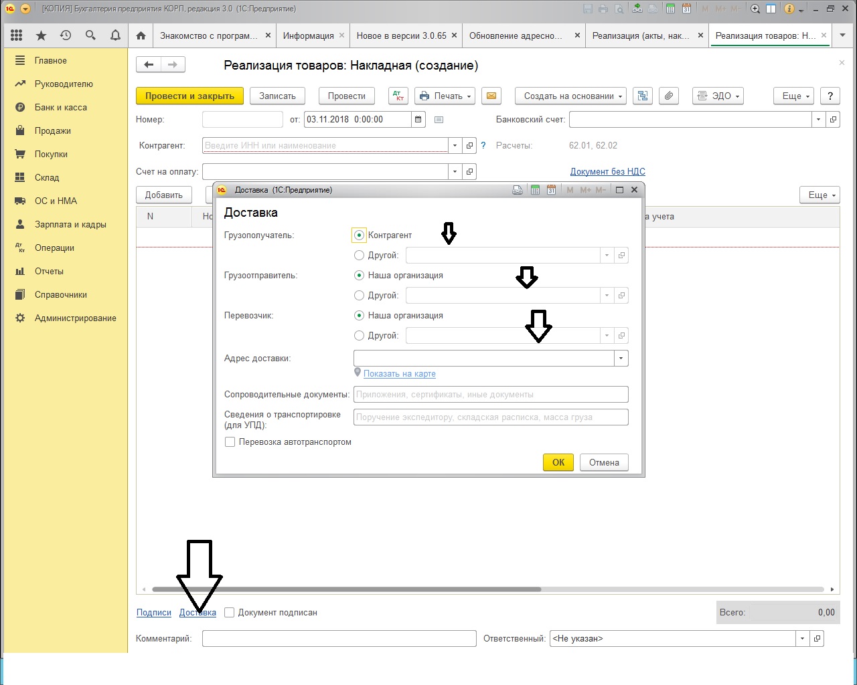Expand the Ответственный dropdown arrow
Image resolution: width=857 pixels, height=685 pixels.
(803, 639)
